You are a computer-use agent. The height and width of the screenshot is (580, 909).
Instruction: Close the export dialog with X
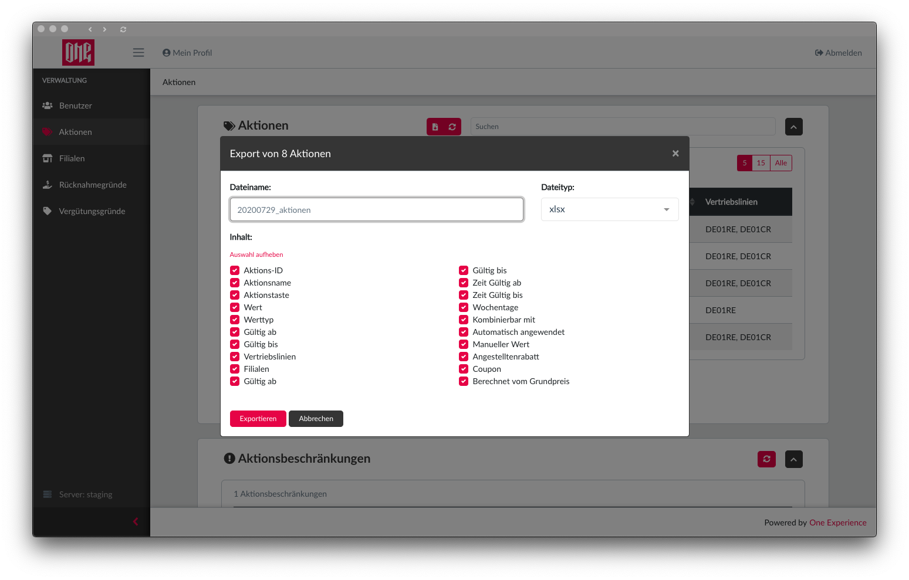click(675, 153)
